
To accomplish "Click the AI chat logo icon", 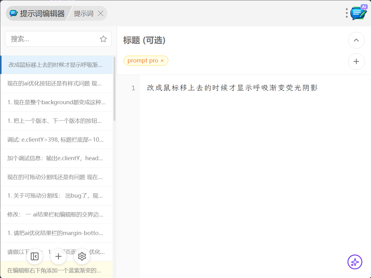I will [x=359, y=13].
